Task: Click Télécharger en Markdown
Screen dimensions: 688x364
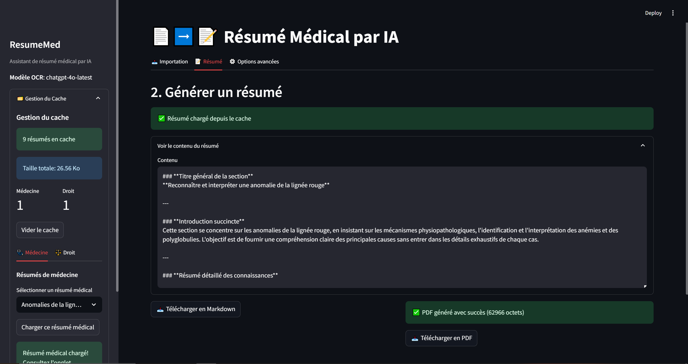Action: 195,309
